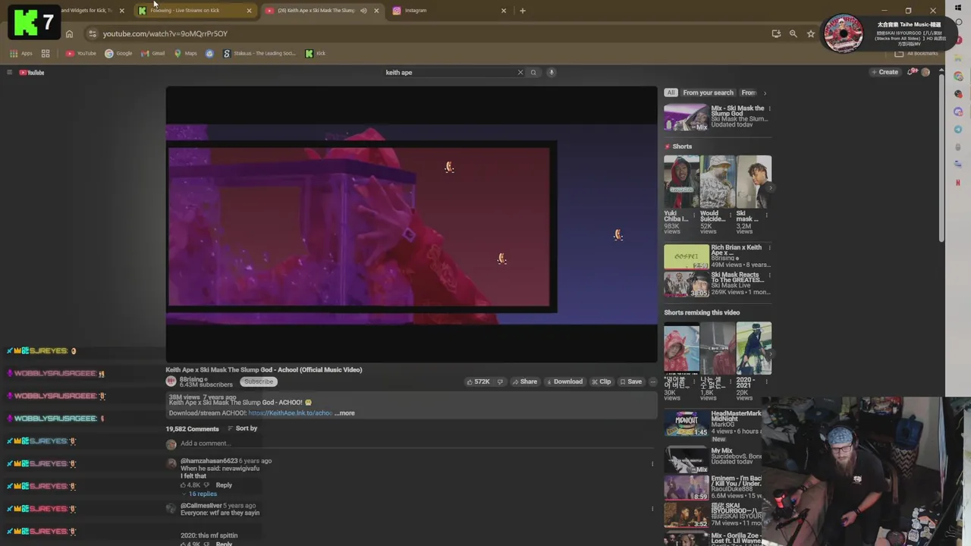971x546 pixels.
Task: Open YouTube notifications bell
Action: pos(911,72)
